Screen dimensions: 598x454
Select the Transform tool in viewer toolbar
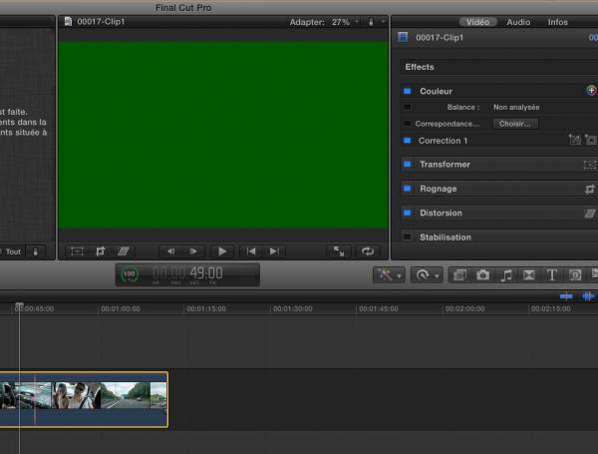coord(77,251)
